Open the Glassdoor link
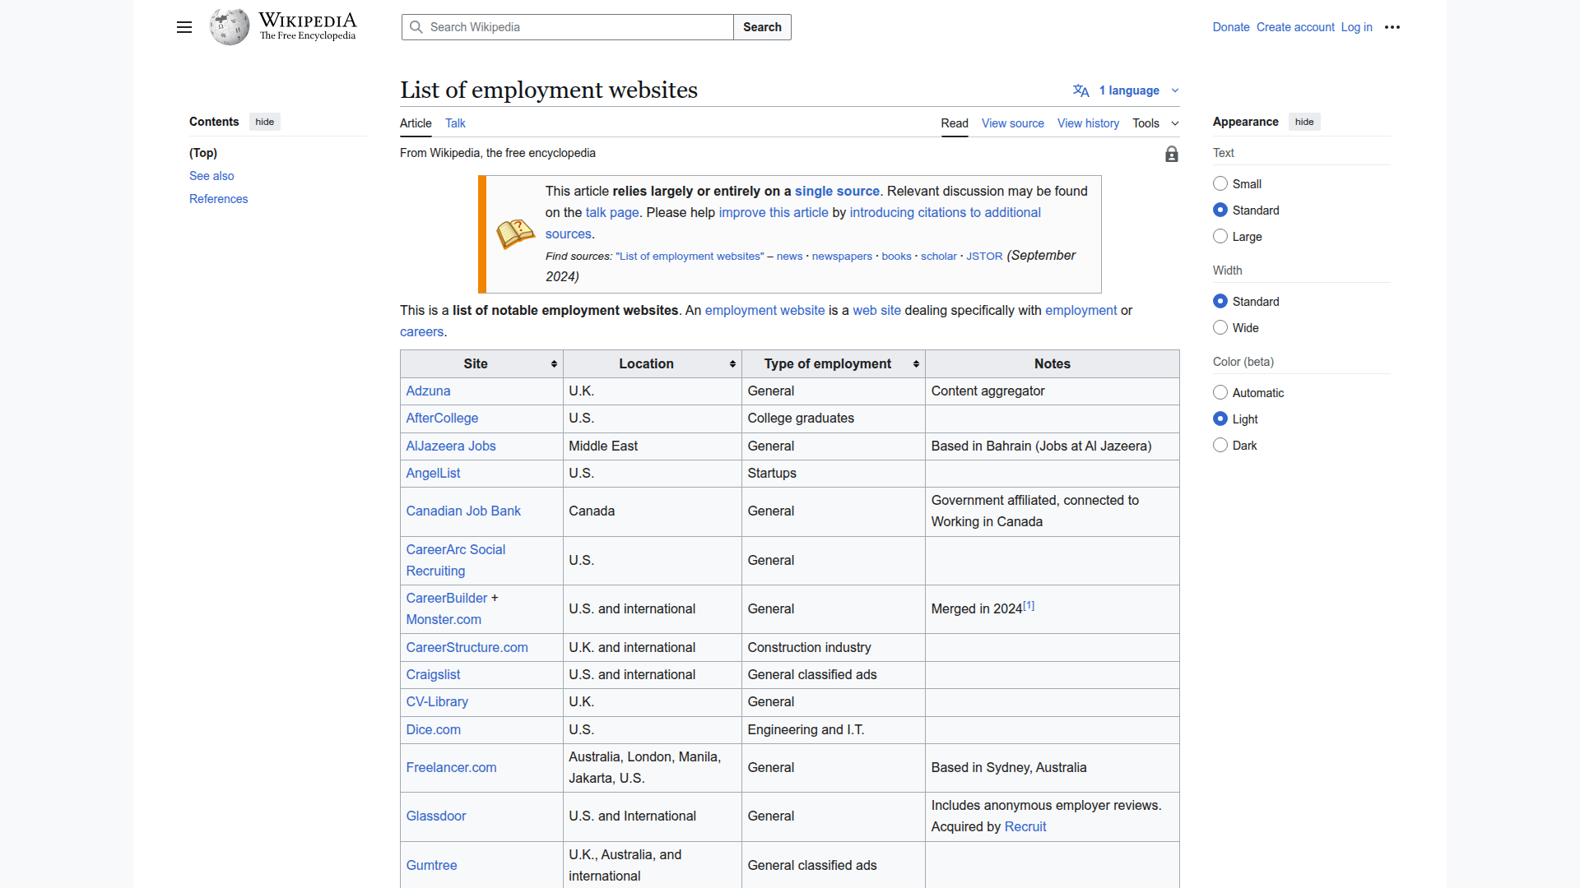The image size is (1580, 888). click(436, 816)
